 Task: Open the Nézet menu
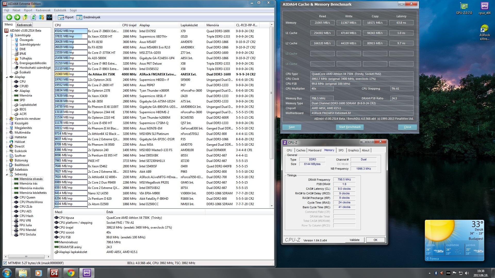click(16, 10)
